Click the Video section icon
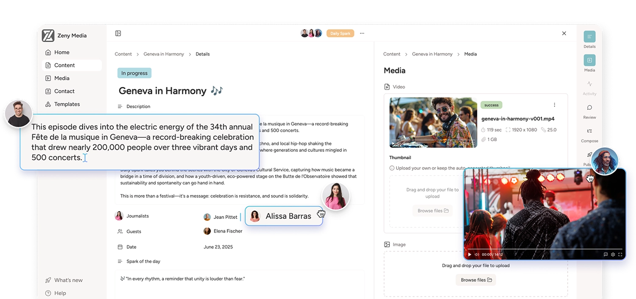 pyautogui.click(x=387, y=87)
